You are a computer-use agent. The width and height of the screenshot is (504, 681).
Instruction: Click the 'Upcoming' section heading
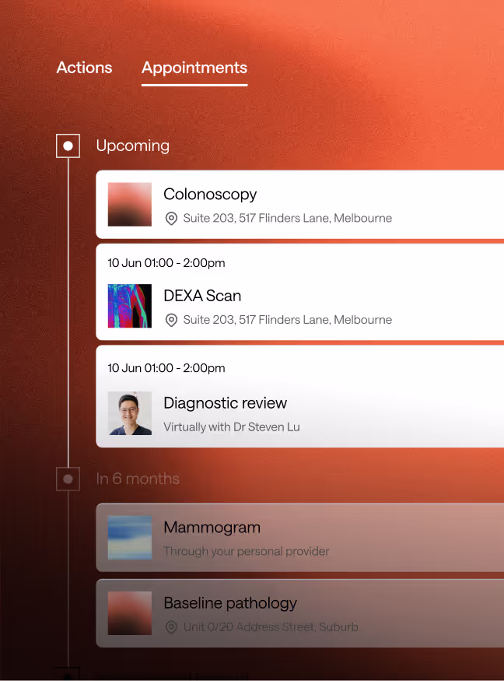coord(132,146)
